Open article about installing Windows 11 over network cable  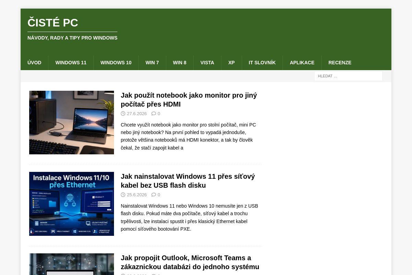click(188, 181)
